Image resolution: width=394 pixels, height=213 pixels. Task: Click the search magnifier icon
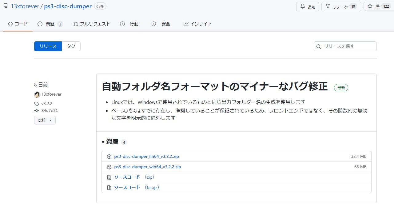(319, 47)
